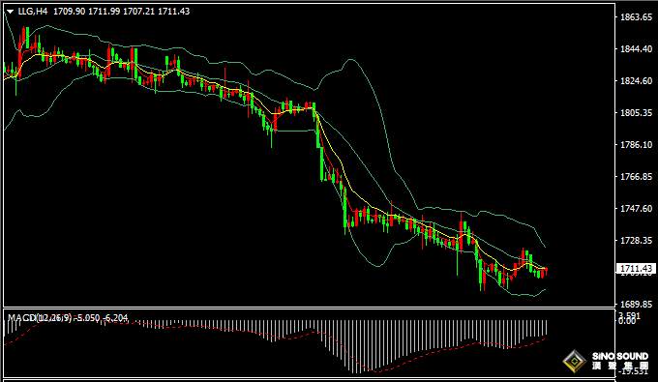This screenshot has width=658, height=382.
Task: Select the MACD -19.531 scale label
Action: point(633,371)
